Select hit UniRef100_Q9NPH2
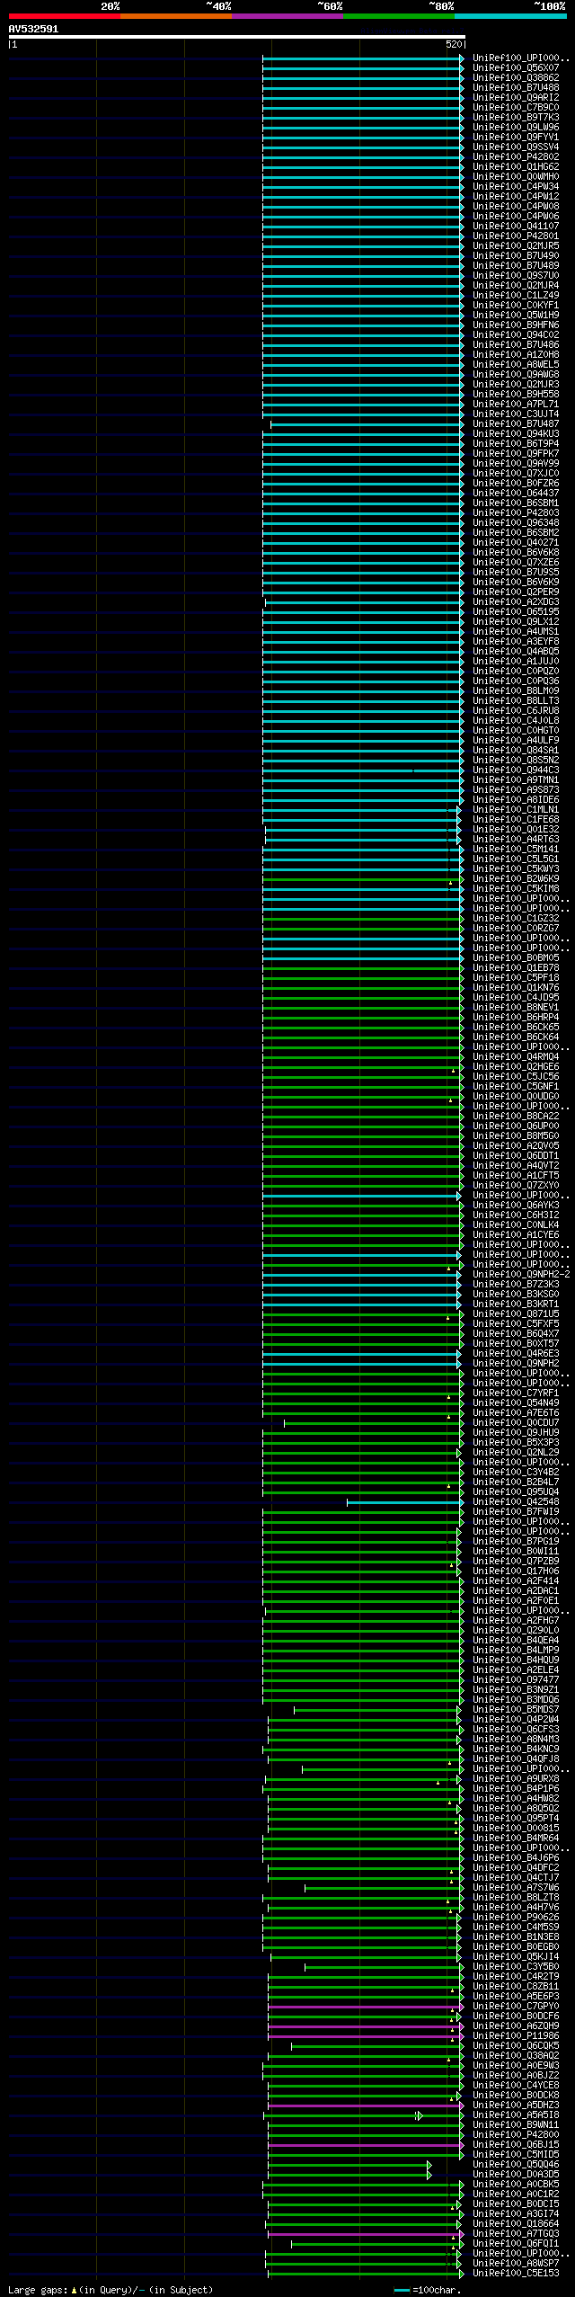The image size is (575, 2297). (516, 1364)
